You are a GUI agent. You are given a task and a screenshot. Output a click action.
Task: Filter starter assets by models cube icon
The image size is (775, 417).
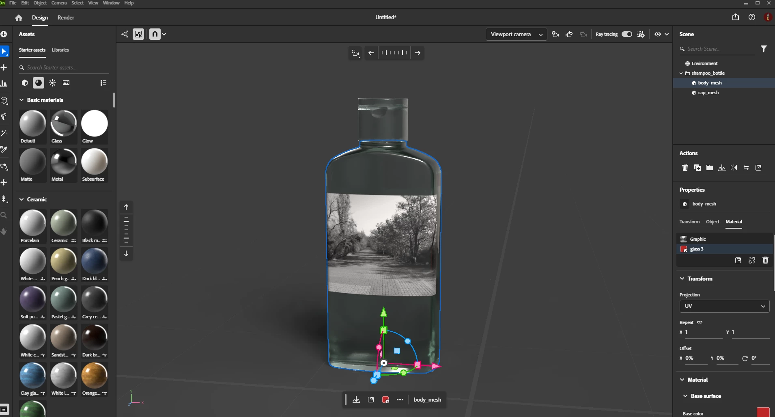[x=25, y=83]
